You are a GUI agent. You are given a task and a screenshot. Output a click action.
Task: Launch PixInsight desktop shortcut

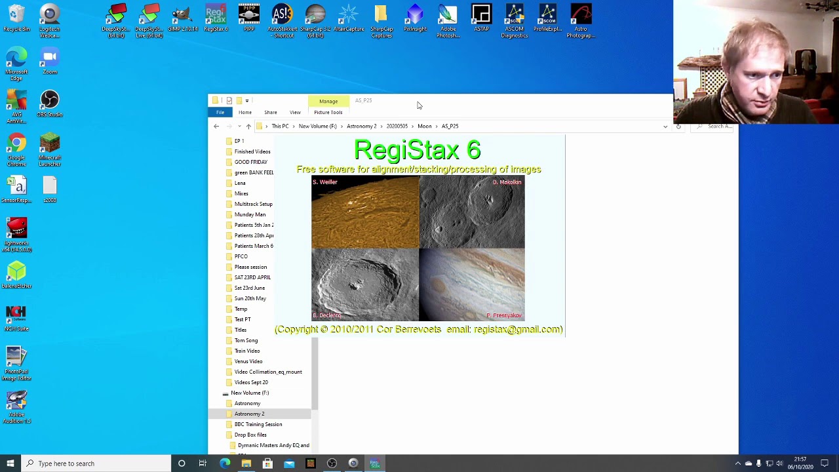(415, 18)
